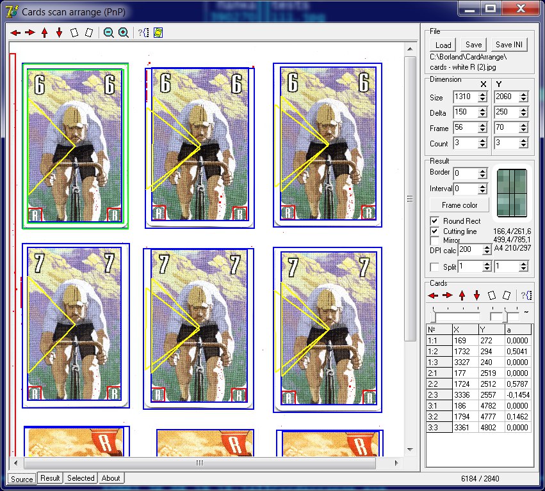Click stepper arrows of DPI calc field

487,249
